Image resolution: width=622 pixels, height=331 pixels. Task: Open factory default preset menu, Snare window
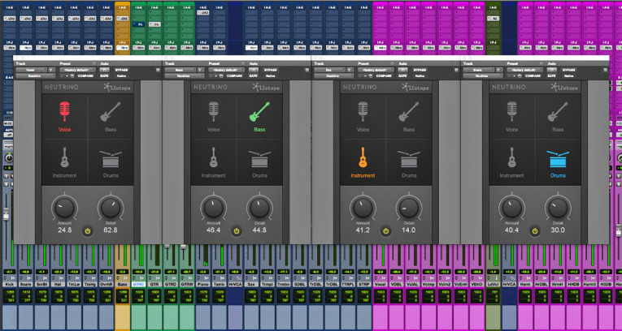[525, 70]
